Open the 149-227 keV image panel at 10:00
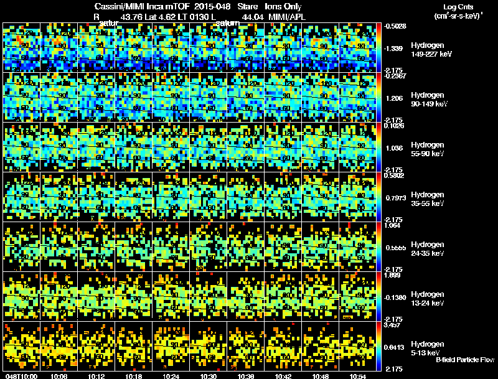This screenshot has width=498, height=379. point(21,48)
